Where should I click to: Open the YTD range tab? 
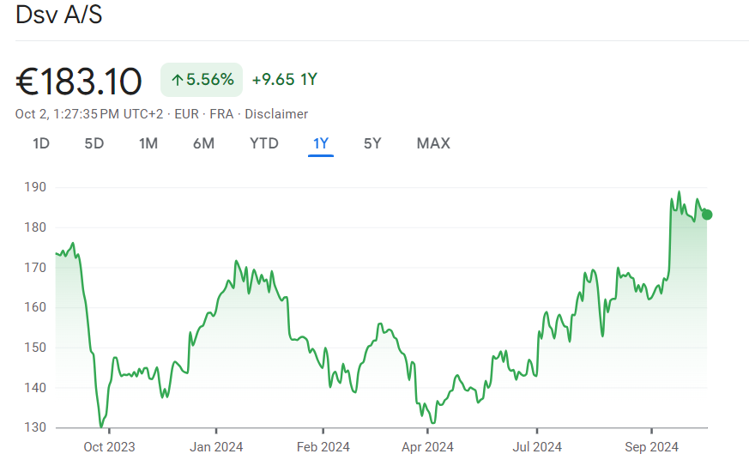tap(264, 143)
